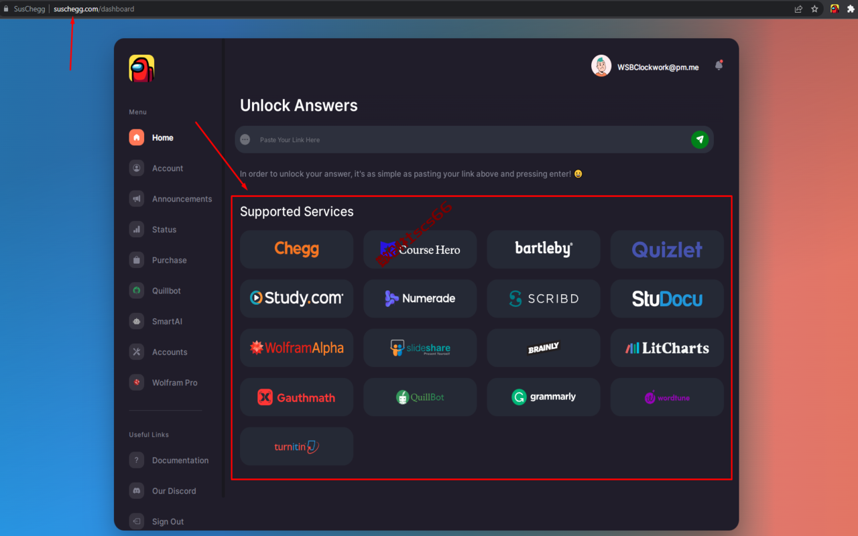Pick the WolframAlpha service card

(x=296, y=348)
